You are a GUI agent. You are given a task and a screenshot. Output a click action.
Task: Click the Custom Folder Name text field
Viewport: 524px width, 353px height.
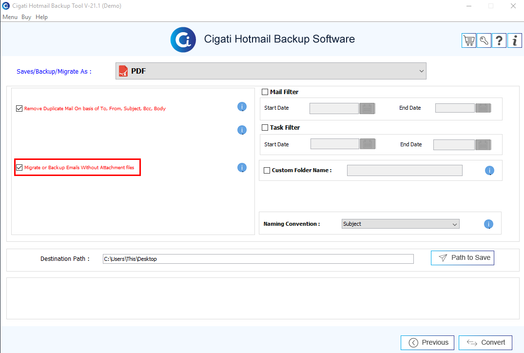(x=405, y=171)
